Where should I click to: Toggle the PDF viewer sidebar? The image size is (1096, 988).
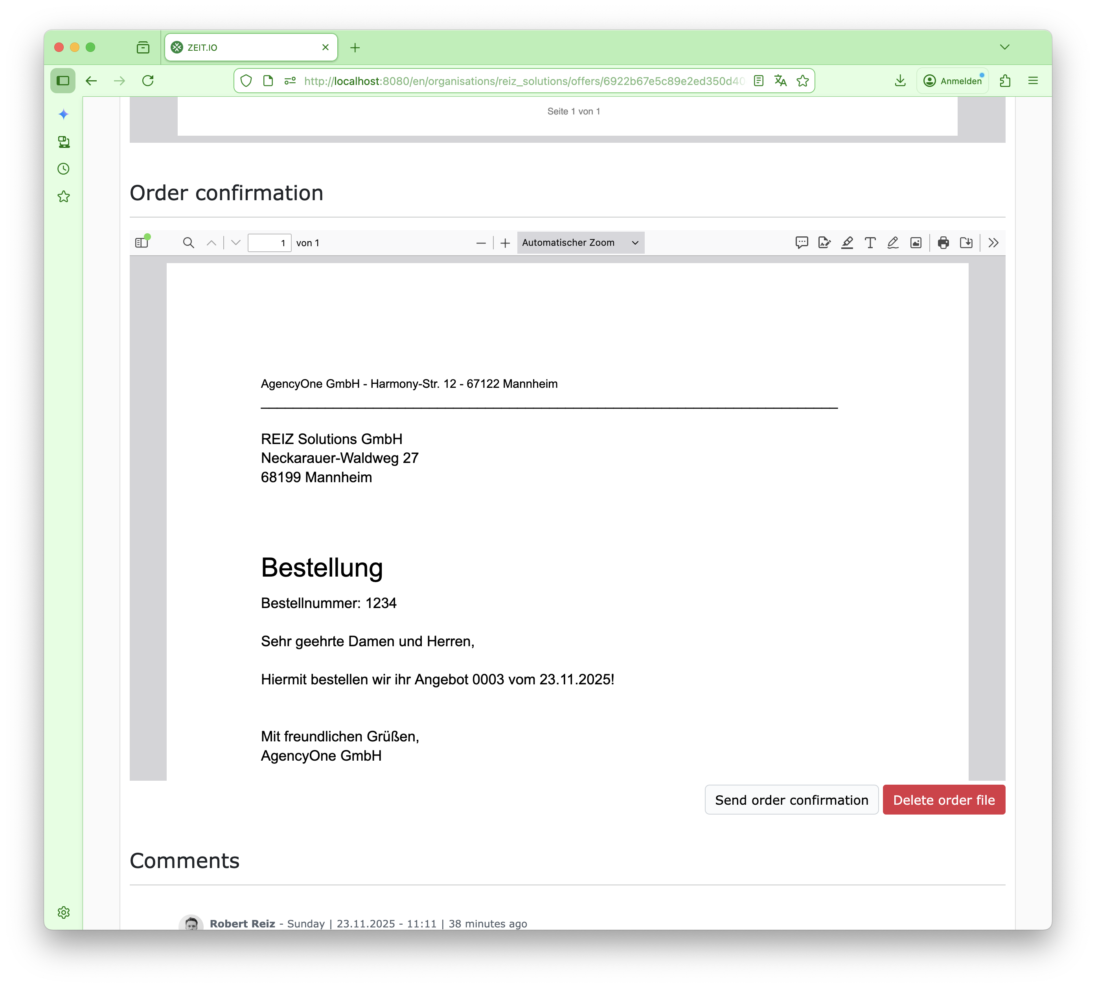[142, 243]
